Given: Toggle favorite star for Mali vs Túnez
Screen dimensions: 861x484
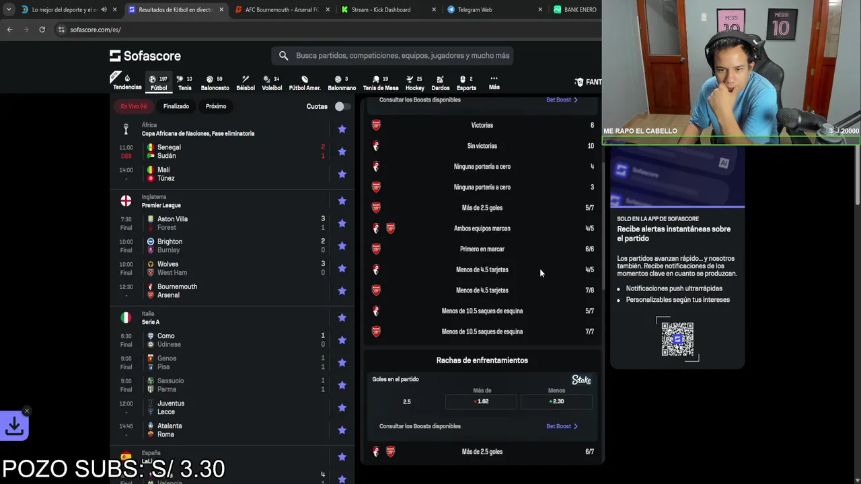Looking at the screenshot, I should 342,174.
